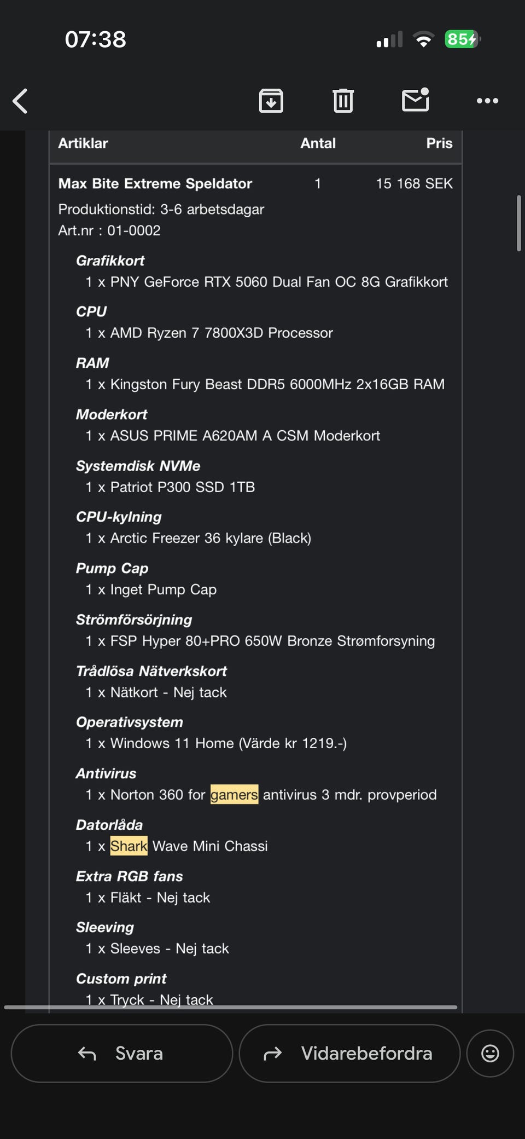Click the horizontal scroll bar
Viewport: 525px width, 1139px height.
tap(230, 1007)
